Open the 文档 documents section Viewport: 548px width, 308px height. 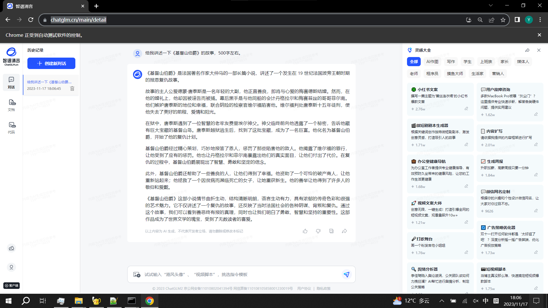pyautogui.click(x=11, y=105)
